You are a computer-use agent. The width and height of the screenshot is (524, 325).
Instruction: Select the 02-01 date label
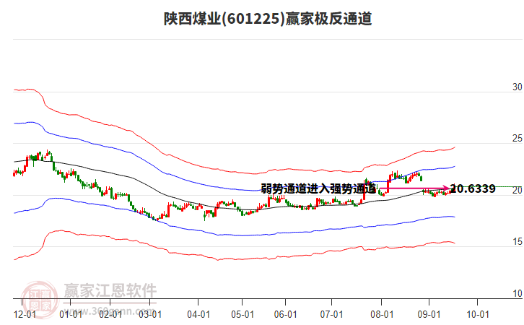coord(110,315)
